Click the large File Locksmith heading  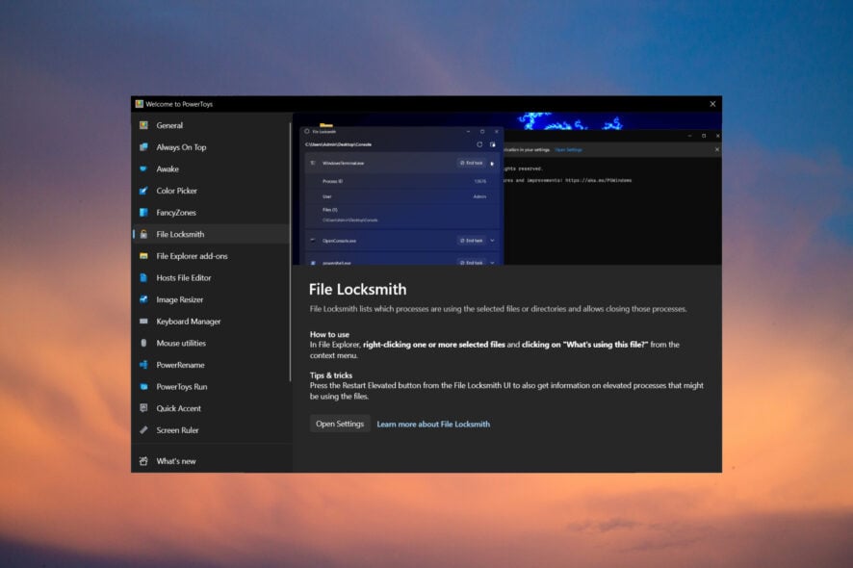coord(357,290)
